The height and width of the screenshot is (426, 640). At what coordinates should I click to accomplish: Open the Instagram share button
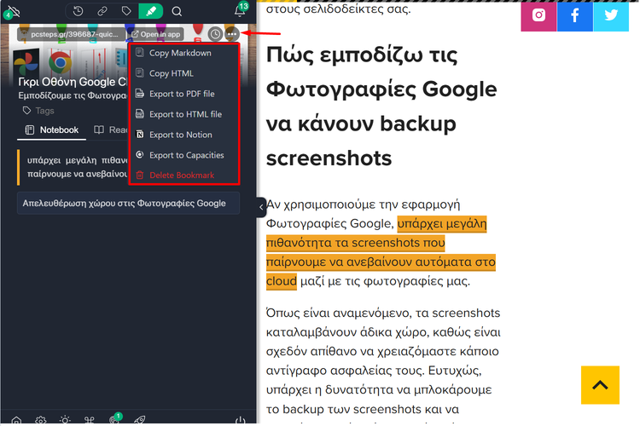(538, 16)
